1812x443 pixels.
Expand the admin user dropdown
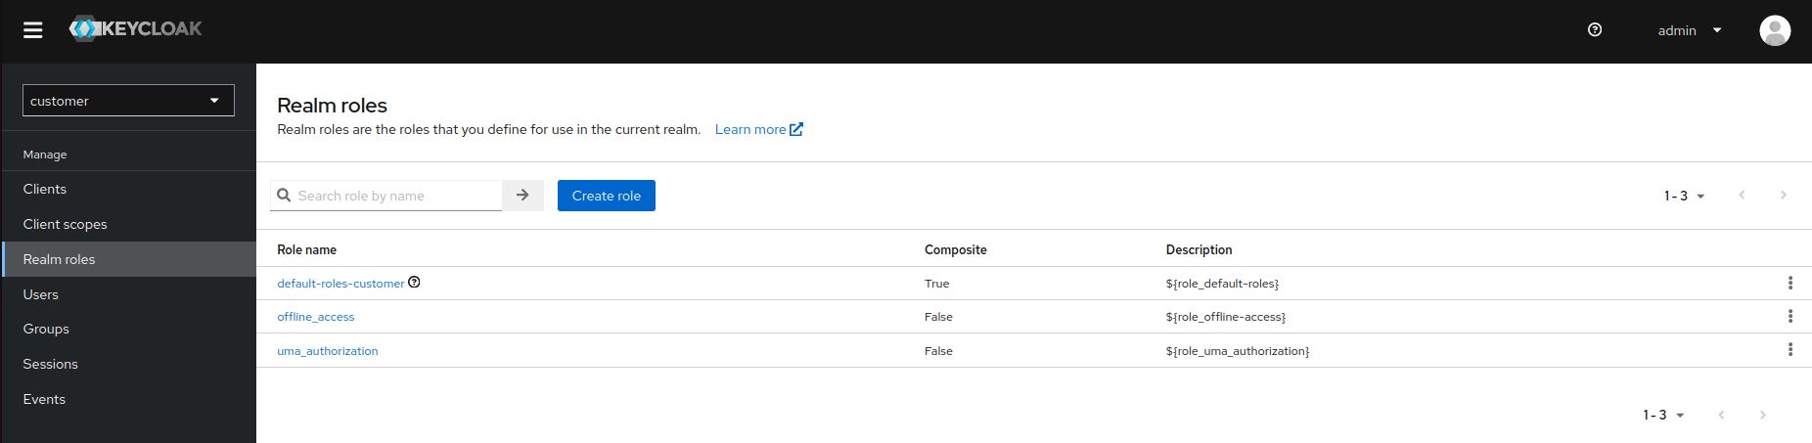pyautogui.click(x=1689, y=30)
